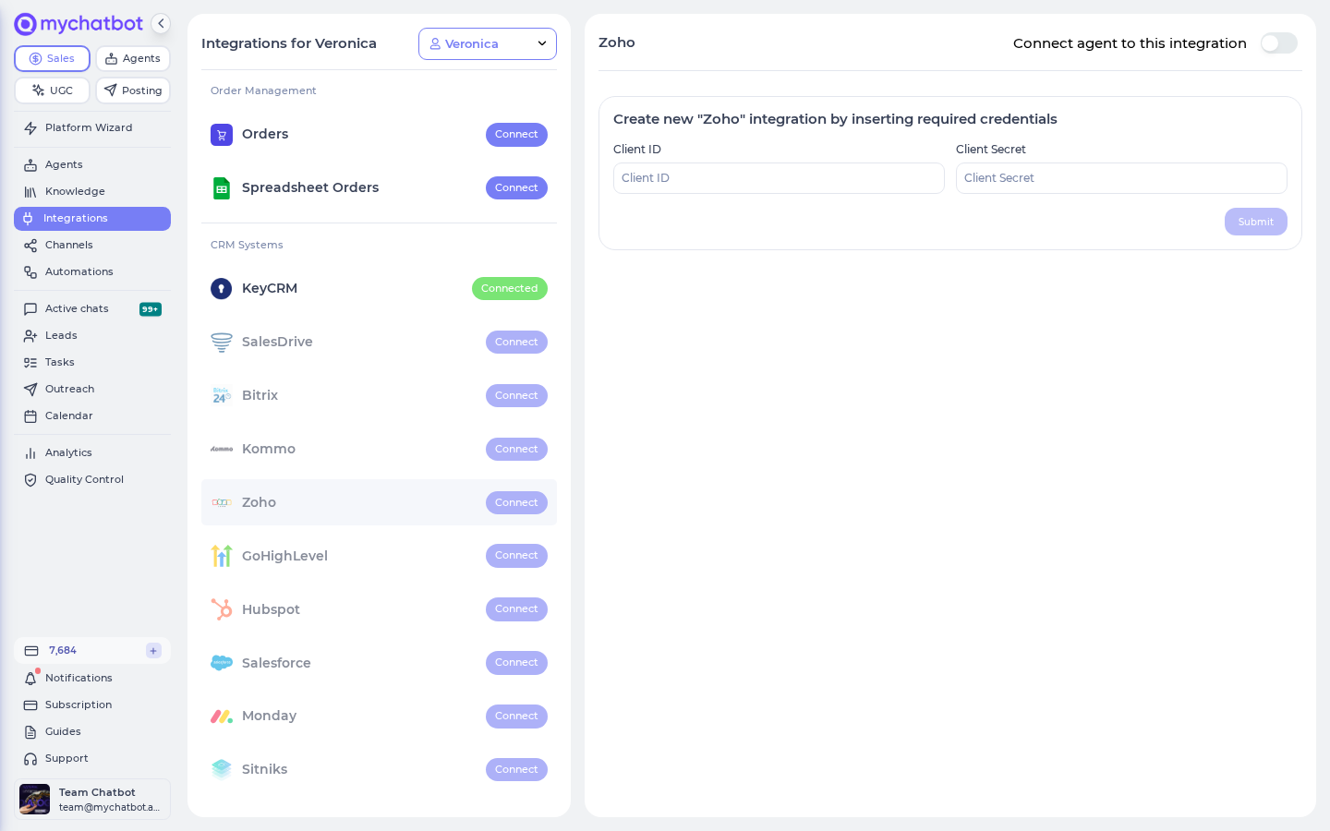This screenshot has width=1330, height=831.
Task: Switch to the Sales tab
Action: coord(52,58)
